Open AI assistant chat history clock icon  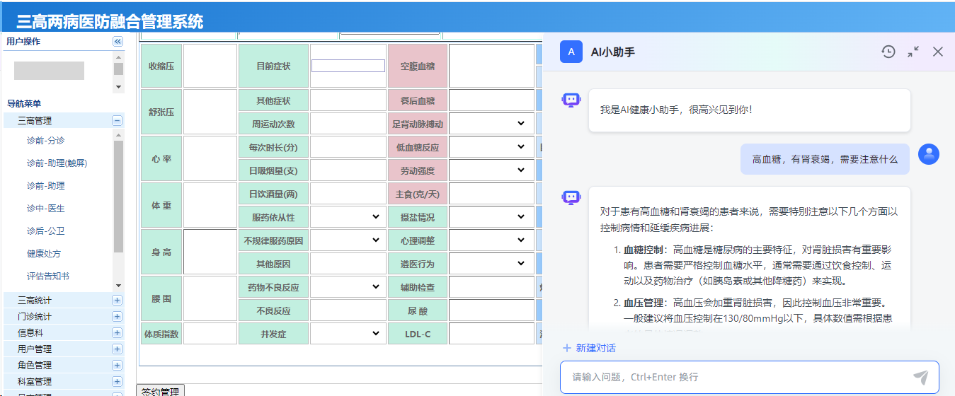[x=888, y=52]
